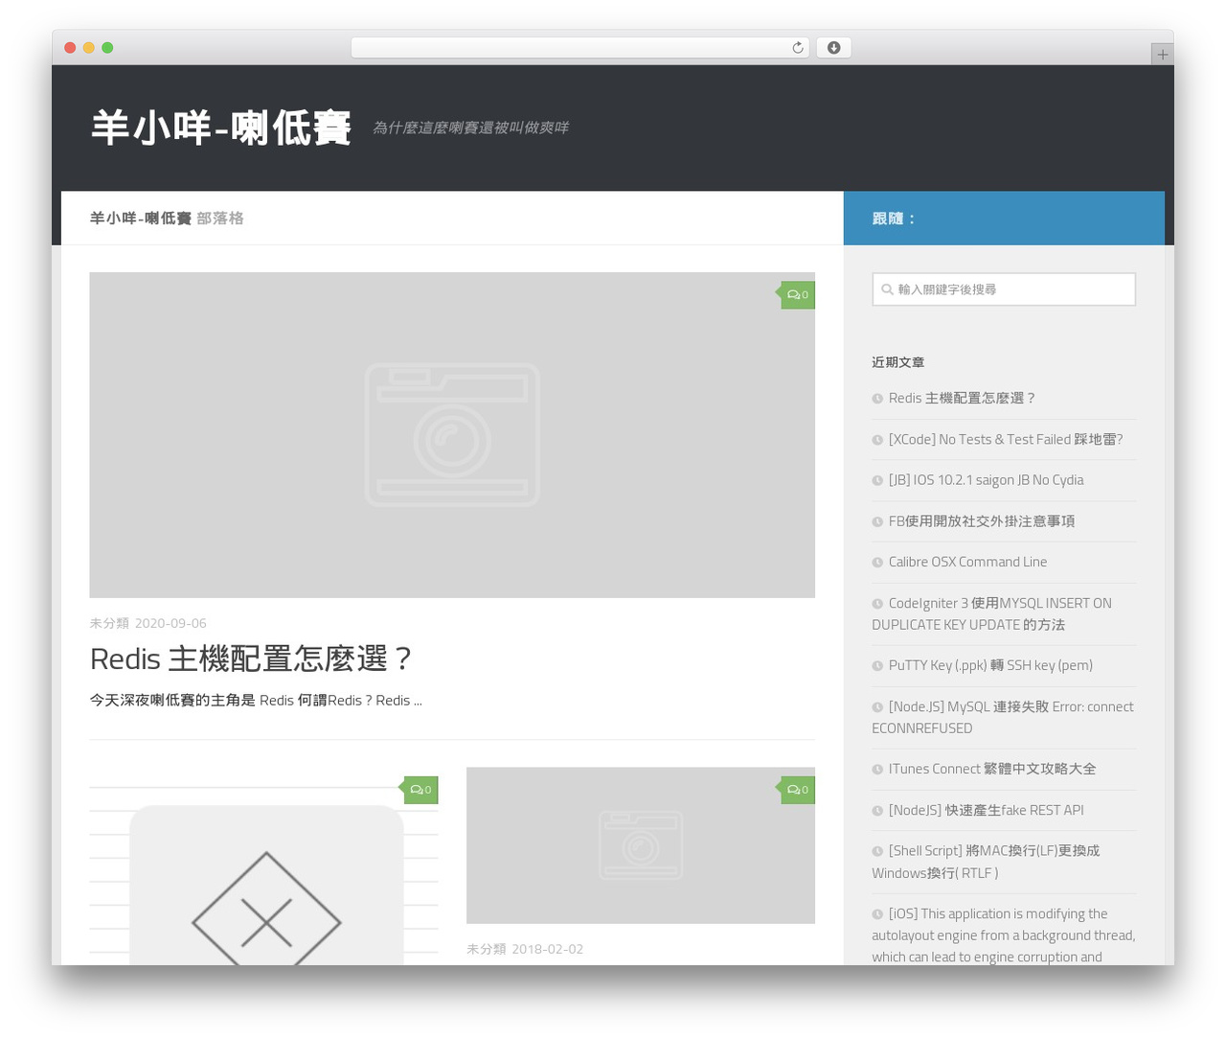Image resolution: width=1226 pixels, height=1039 pixels.
Task: Click the browser reload icon
Action: (797, 48)
